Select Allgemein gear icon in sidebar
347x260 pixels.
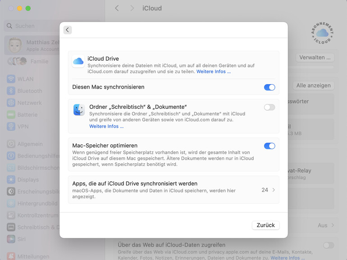pyautogui.click(x=11, y=144)
